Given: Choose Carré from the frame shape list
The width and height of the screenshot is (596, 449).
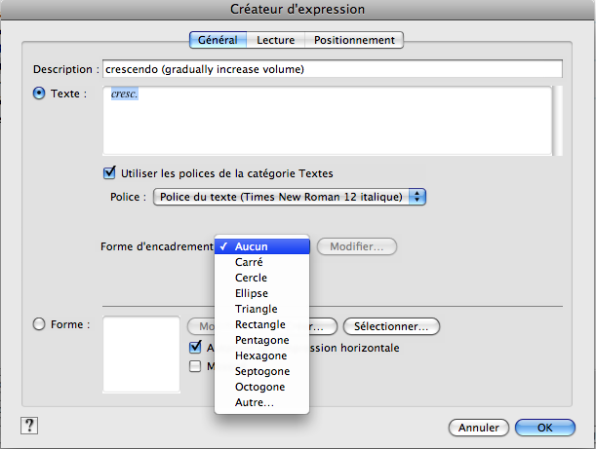Looking at the screenshot, I should click(250, 262).
